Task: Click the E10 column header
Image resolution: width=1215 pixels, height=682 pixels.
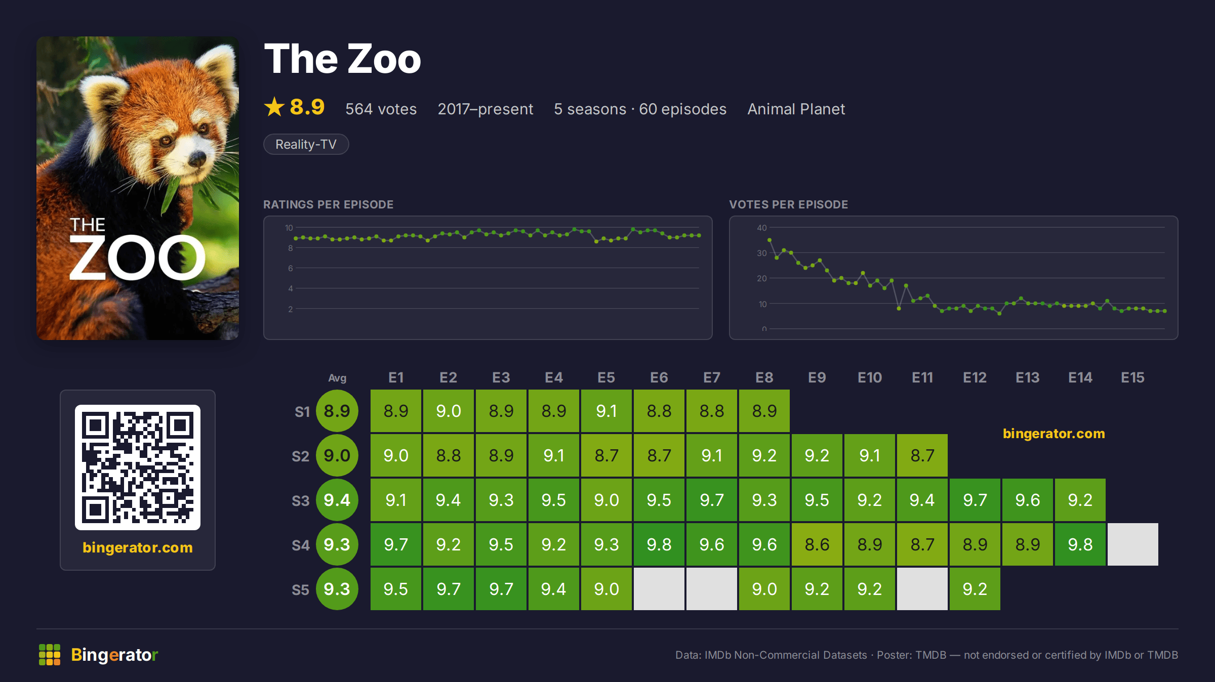Action: click(870, 377)
